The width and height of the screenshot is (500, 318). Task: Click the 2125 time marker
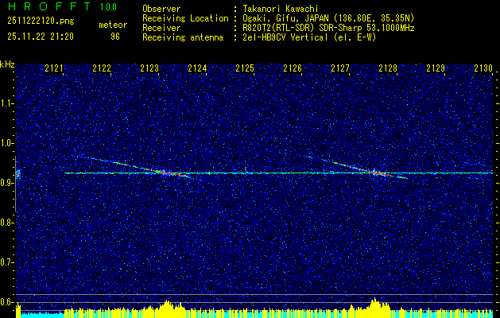pos(245,68)
